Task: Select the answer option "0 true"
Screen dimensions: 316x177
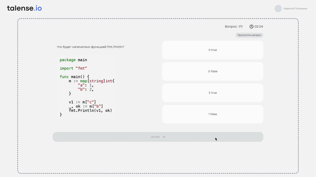Action: (212, 50)
